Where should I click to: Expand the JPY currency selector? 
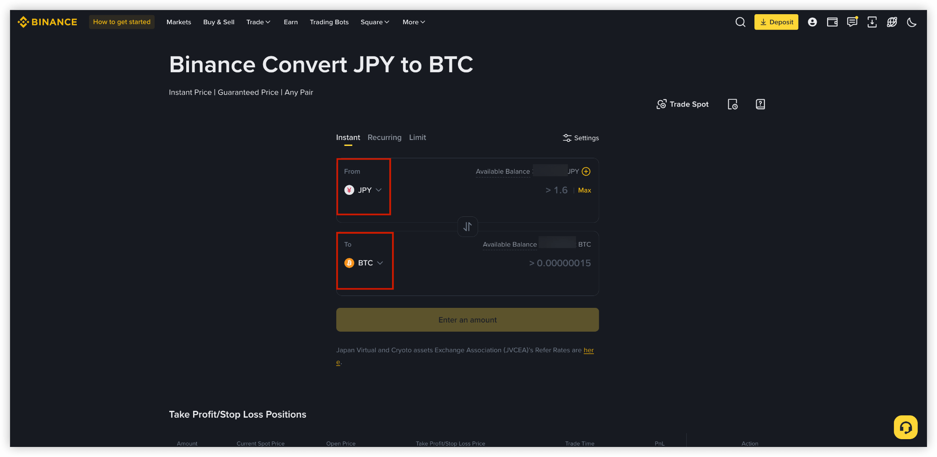click(x=363, y=190)
